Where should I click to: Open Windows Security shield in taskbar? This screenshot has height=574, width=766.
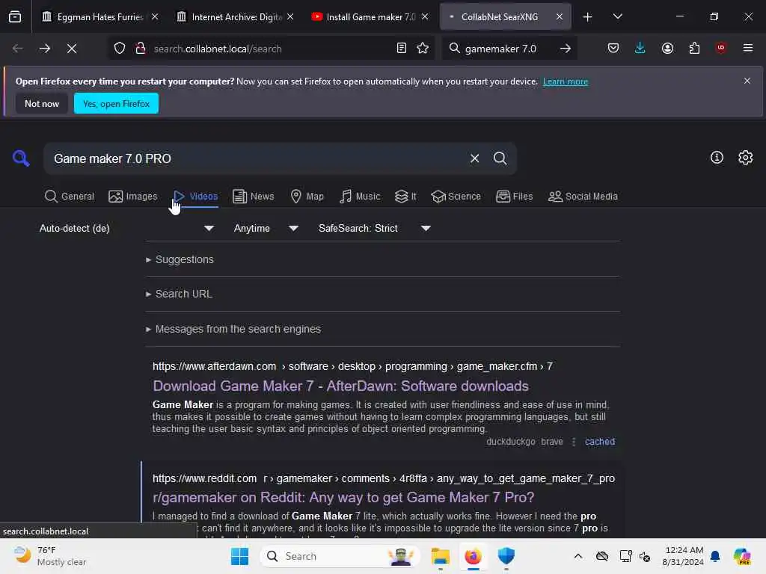(506, 556)
